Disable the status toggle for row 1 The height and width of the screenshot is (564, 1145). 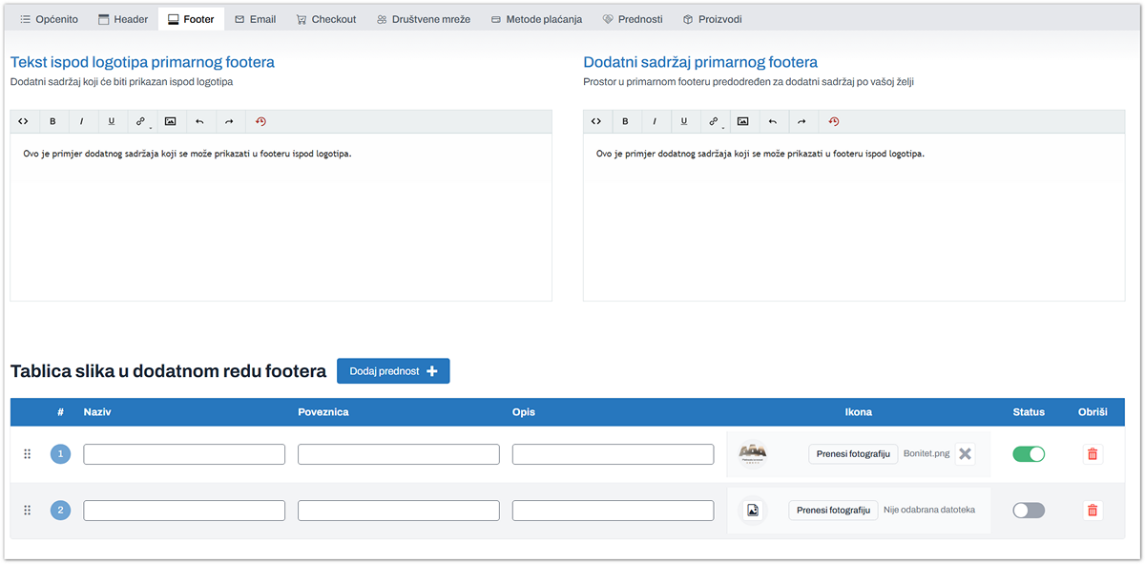pyautogui.click(x=1029, y=454)
